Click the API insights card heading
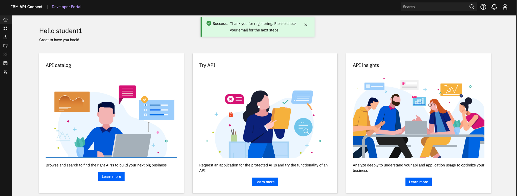 pos(366,65)
